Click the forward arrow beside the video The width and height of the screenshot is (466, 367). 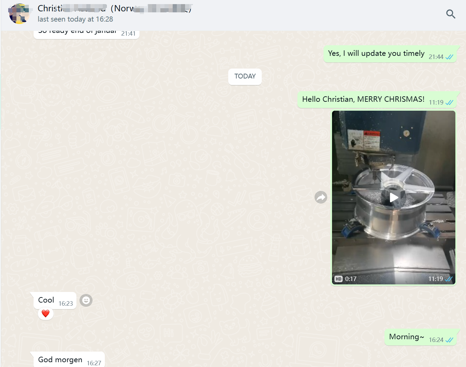321,197
